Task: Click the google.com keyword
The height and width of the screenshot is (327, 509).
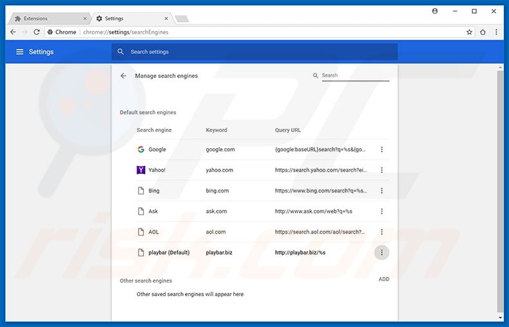Action: 220,149
